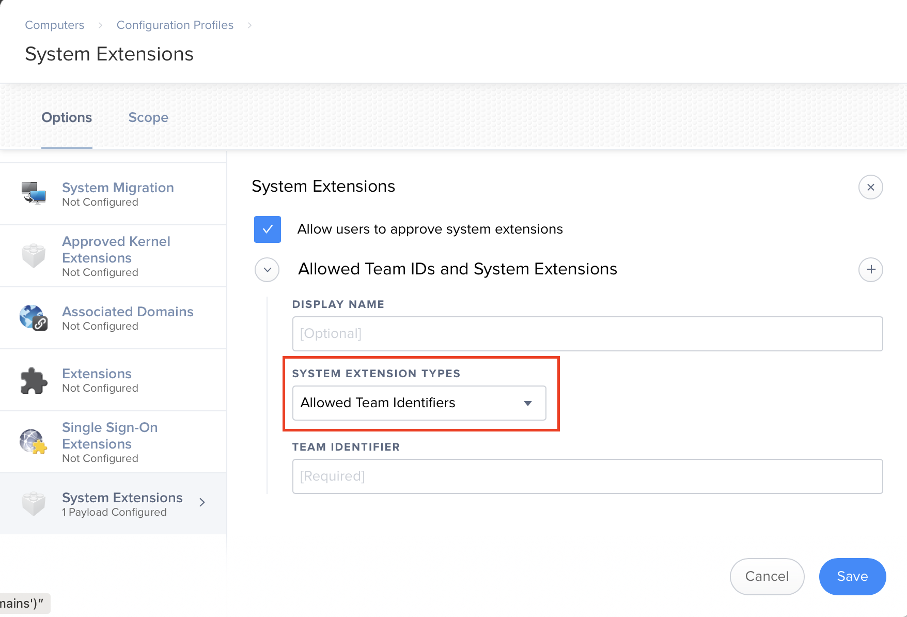This screenshot has height=617, width=907.
Task: Focus the Display Name input field
Action: click(x=587, y=334)
